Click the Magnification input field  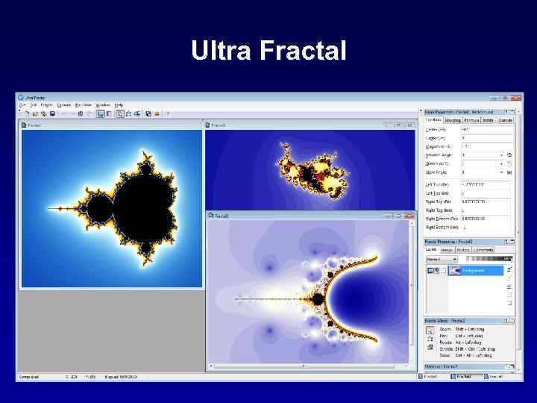click(486, 147)
